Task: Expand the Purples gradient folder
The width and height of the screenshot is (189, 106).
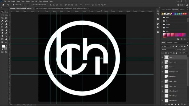Action: pyautogui.click(x=162, y=24)
